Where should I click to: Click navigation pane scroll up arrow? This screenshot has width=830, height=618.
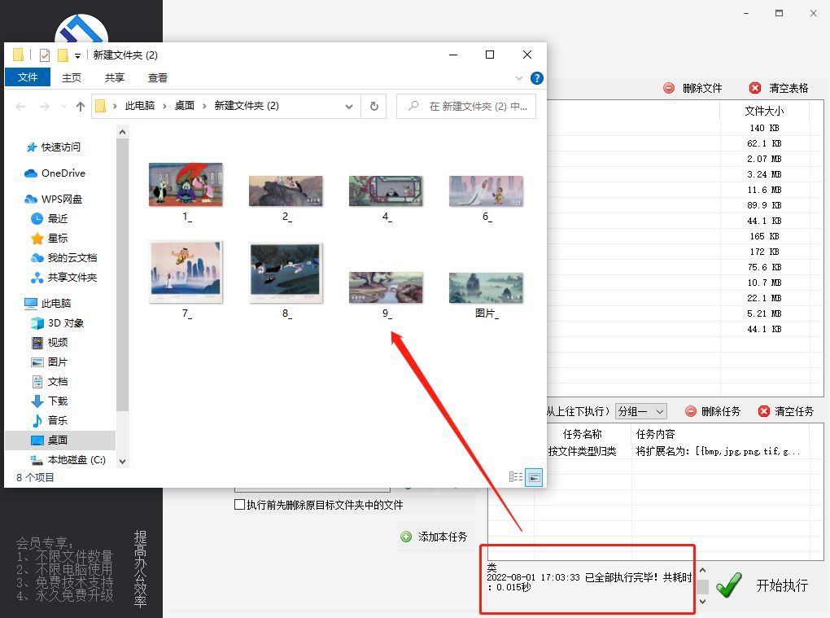(x=122, y=132)
